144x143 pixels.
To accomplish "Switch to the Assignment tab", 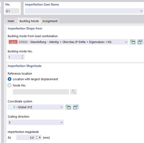I will pos(50,21).
